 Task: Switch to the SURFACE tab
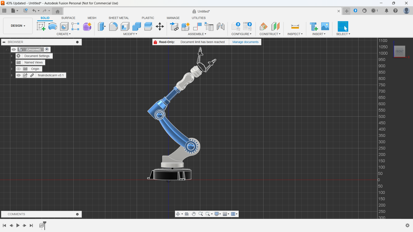point(68,18)
